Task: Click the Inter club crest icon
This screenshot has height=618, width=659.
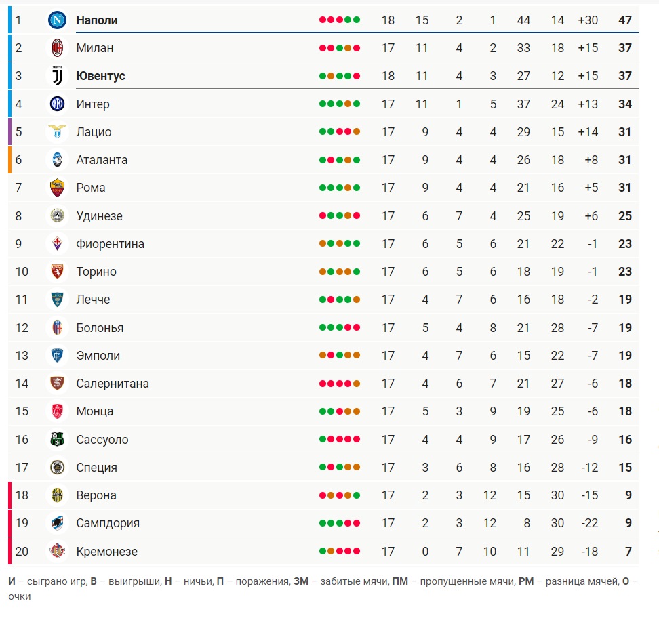Action: click(x=57, y=104)
